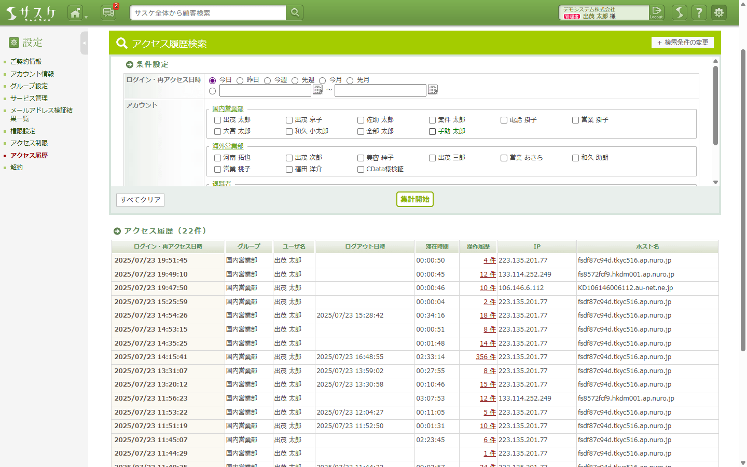Click the Logout icon
Screen dimensions: 747x467
[x=657, y=12]
